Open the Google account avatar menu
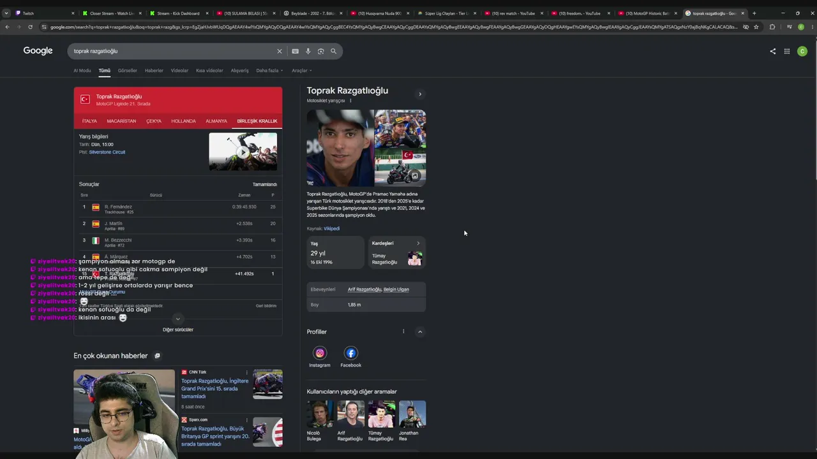 pos(802,51)
